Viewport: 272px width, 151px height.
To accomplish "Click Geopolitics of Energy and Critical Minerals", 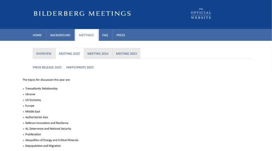I will click(52, 140).
